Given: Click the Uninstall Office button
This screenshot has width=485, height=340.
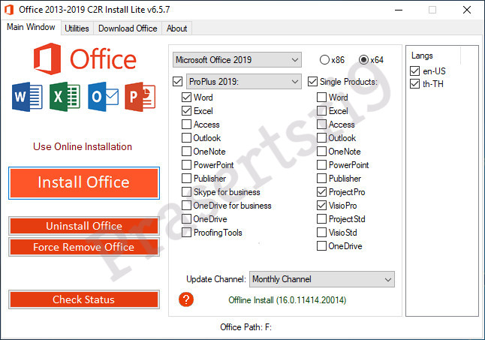Looking at the screenshot, I should pyautogui.click(x=84, y=226).
